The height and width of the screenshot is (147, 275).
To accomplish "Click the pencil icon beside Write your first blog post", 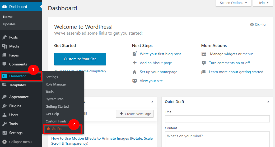I will click(134, 54).
